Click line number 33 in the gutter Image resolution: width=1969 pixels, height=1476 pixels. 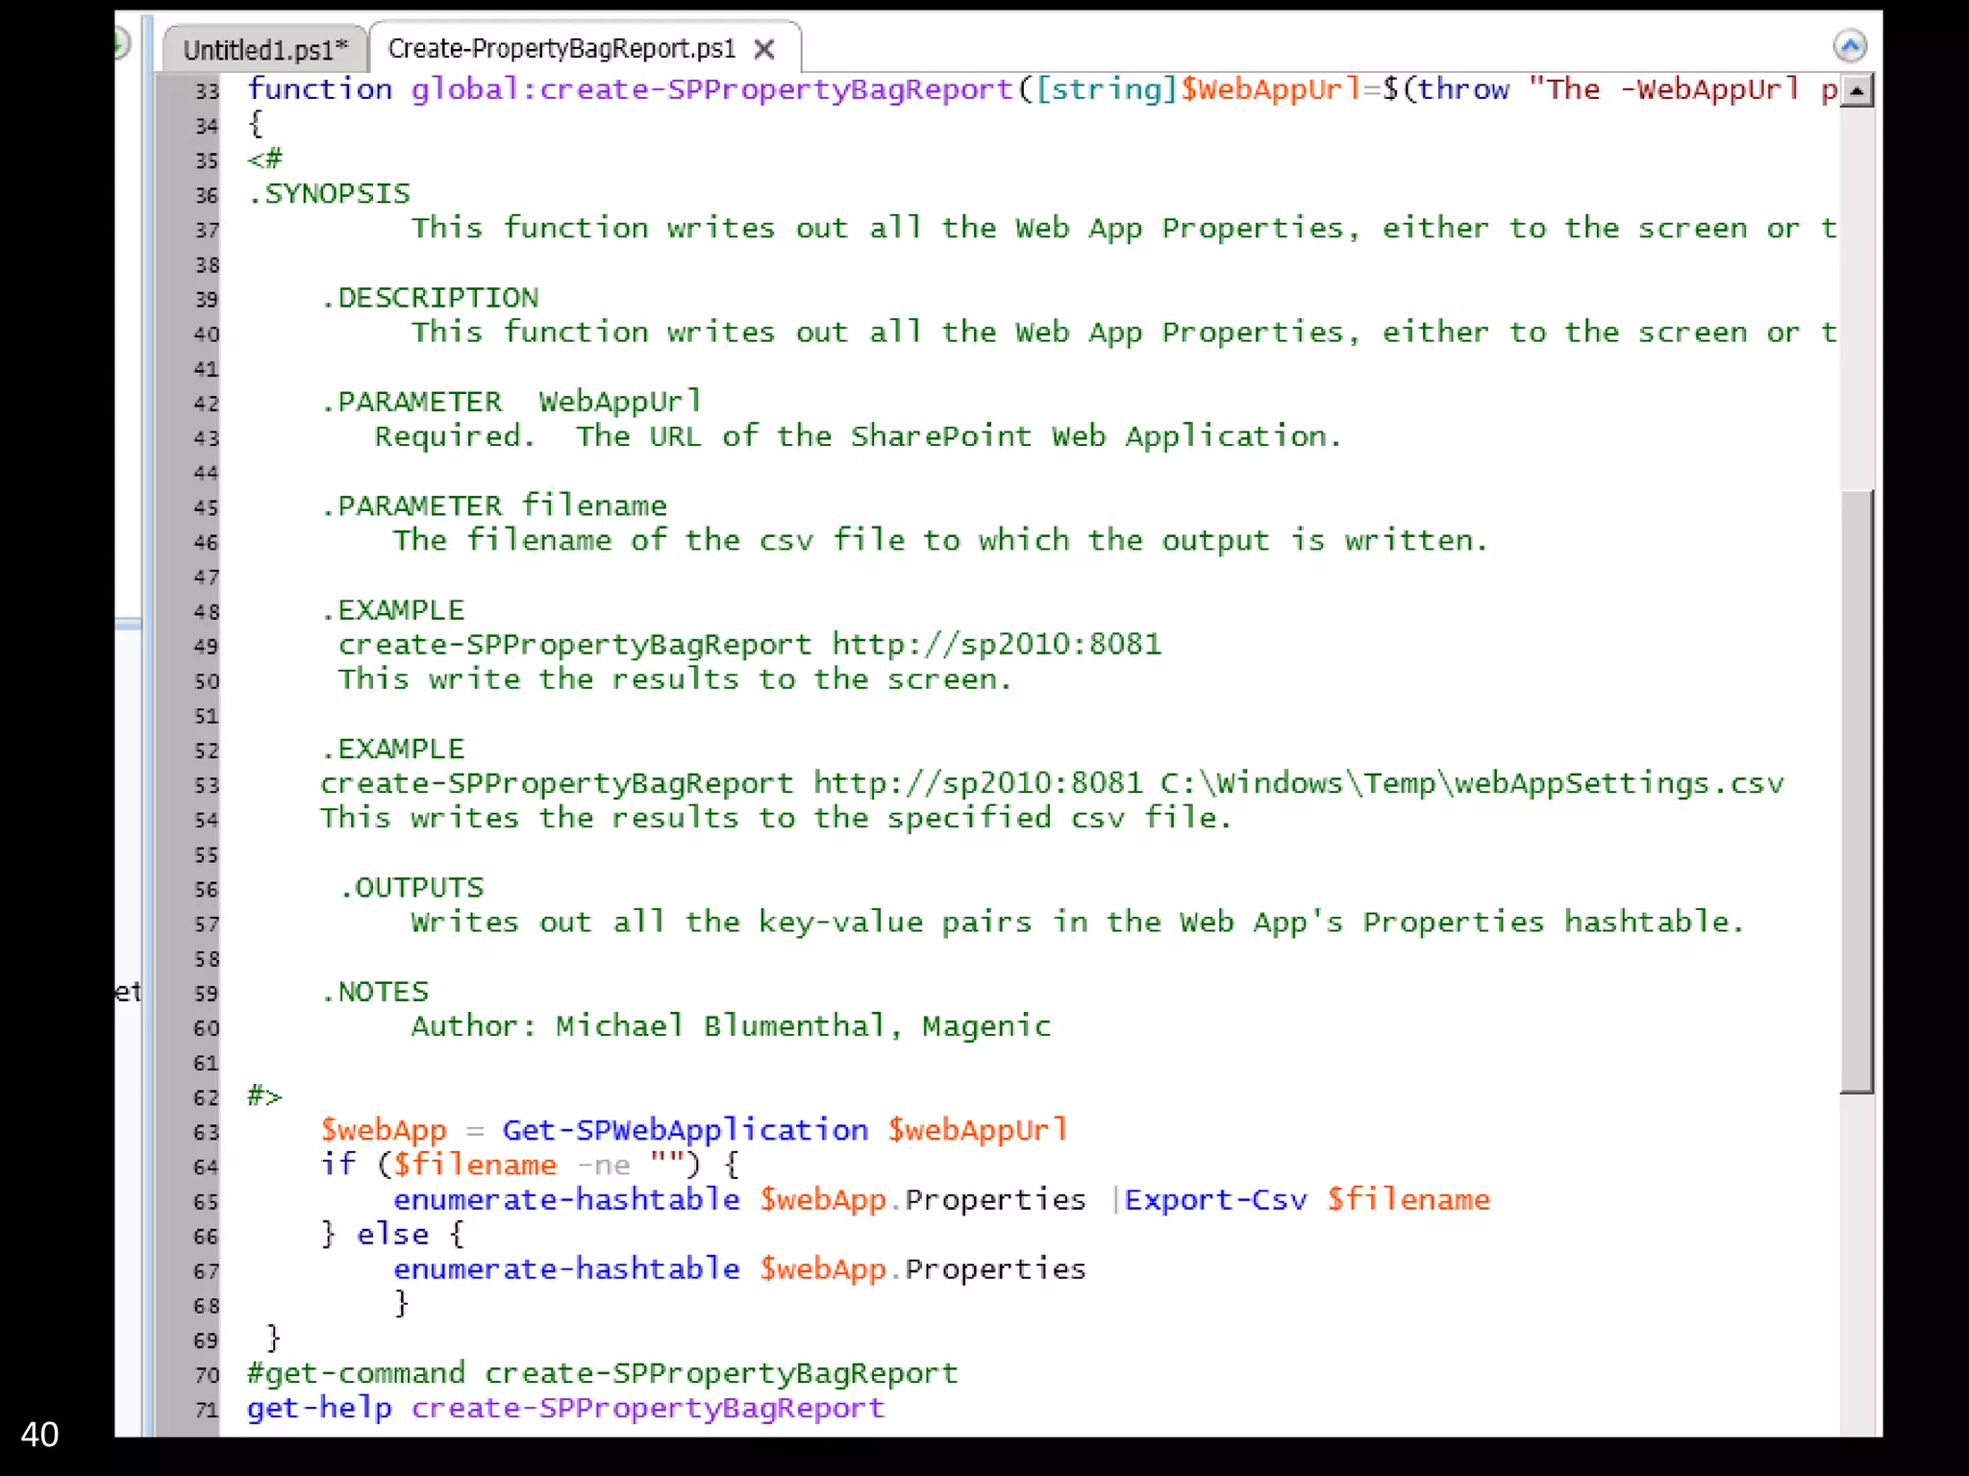(x=207, y=92)
